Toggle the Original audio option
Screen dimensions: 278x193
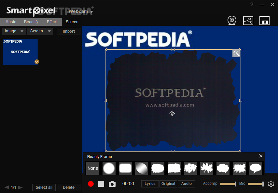click(168, 184)
